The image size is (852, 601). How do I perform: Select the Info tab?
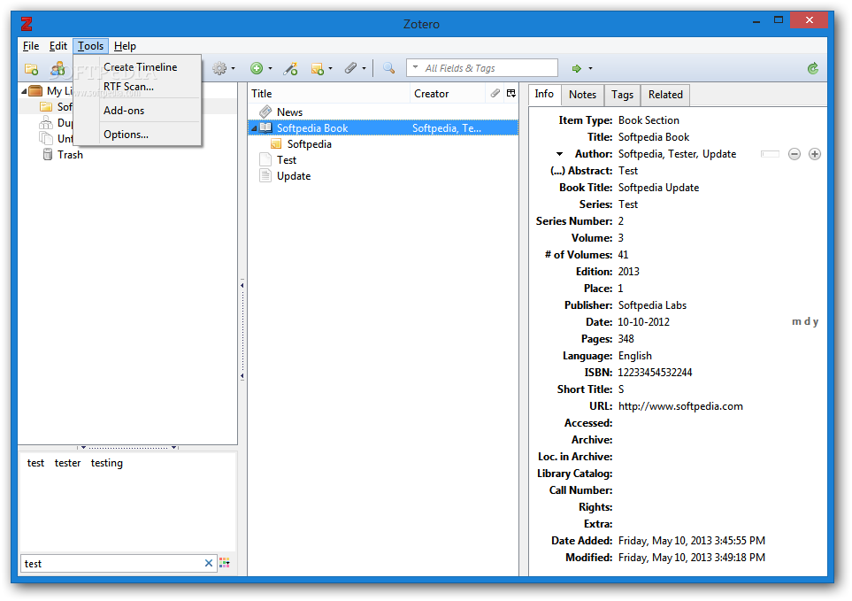click(x=544, y=94)
